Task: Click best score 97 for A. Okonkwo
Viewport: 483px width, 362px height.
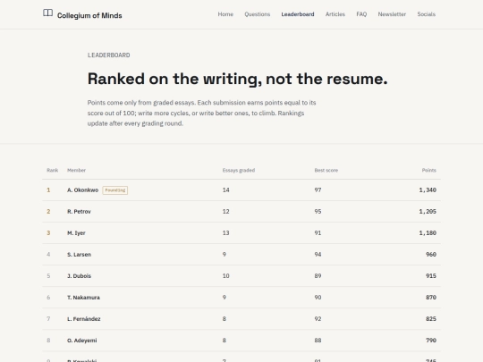Action: (x=318, y=189)
